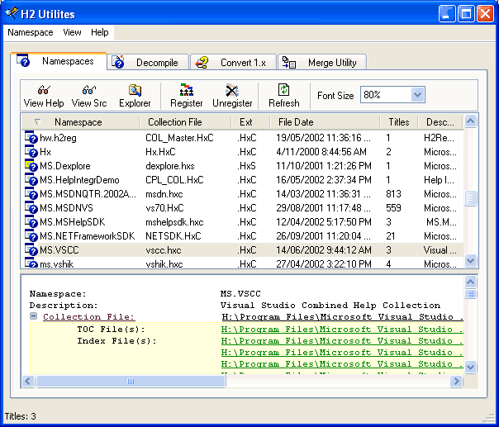Switch to the Namespaces tab
The width and height of the screenshot is (499, 427).
[59, 61]
